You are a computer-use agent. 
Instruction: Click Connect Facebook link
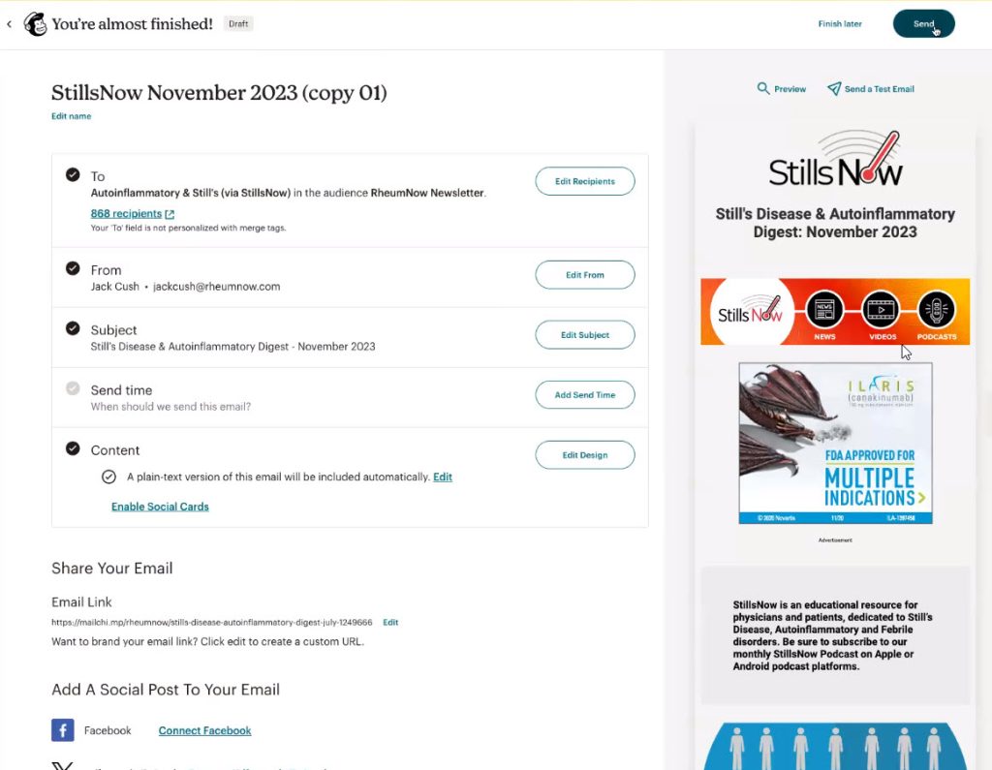[x=205, y=730]
